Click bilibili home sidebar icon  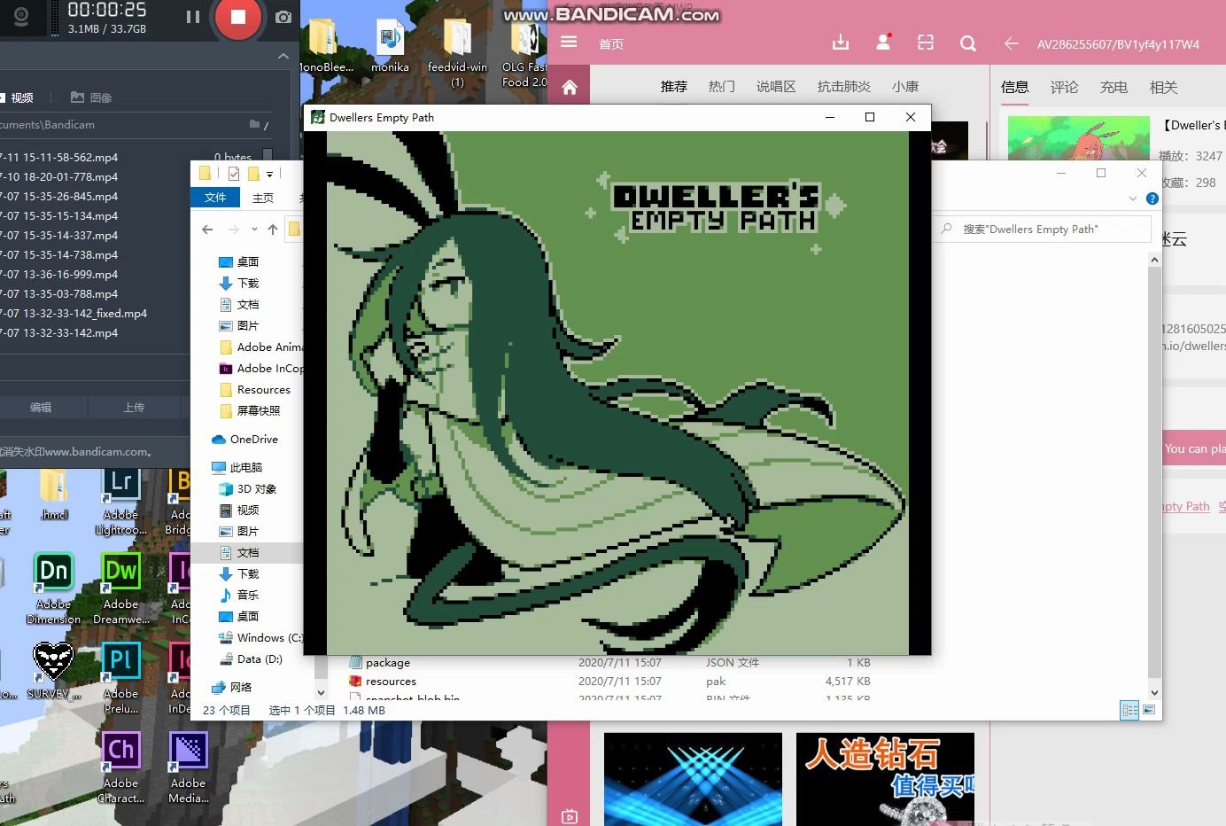point(570,87)
